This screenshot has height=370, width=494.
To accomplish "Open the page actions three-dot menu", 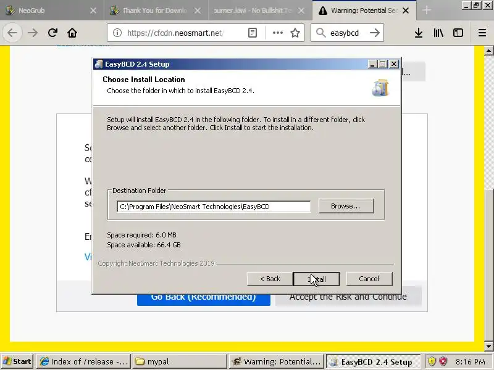I will point(277,33).
